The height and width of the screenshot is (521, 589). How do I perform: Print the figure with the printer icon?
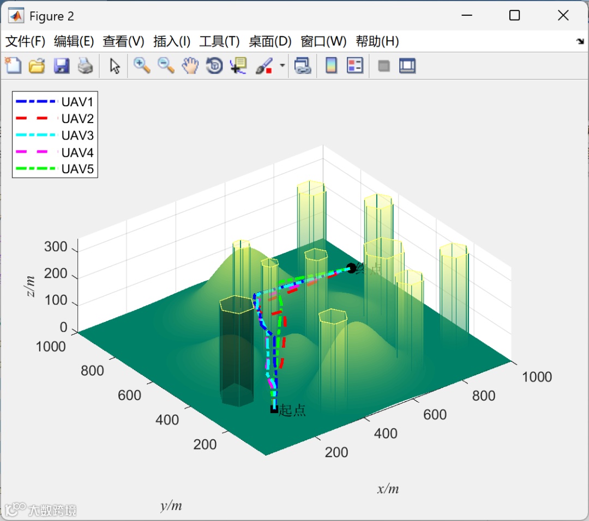[85, 66]
